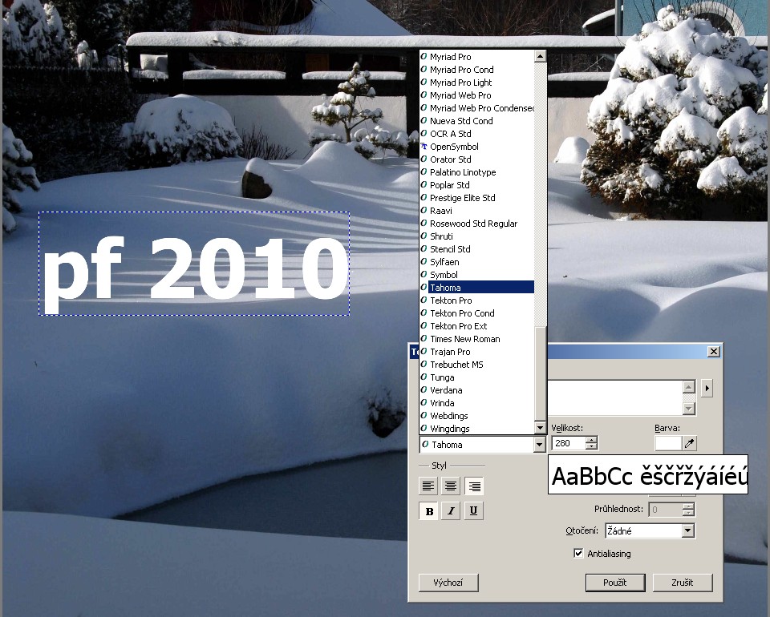Toggle Bold text style

(428, 511)
